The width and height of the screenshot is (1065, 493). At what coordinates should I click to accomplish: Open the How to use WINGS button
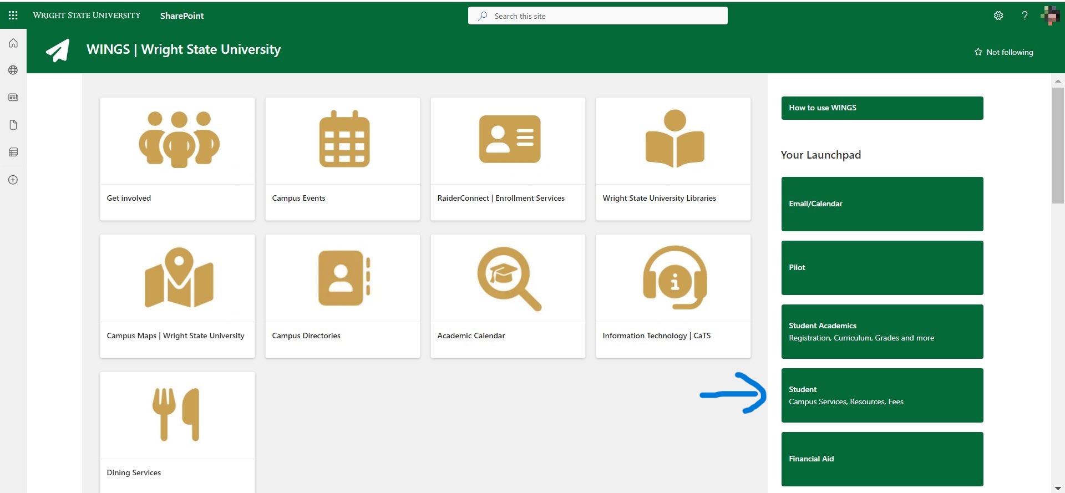[882, 108]
